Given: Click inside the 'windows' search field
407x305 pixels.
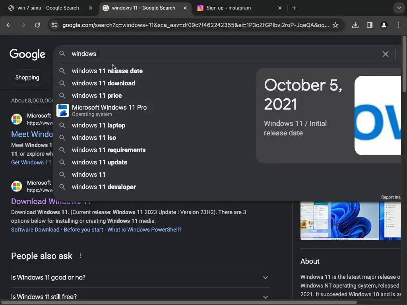Looking at the screenshot, I should [x=223, y=54].
